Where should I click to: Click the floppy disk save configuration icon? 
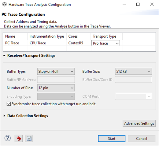point(29,138)
